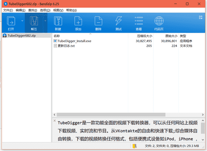207x151 pixels.
Task: Click the text file icon beside 更新日志.txt
Action: 55,46
